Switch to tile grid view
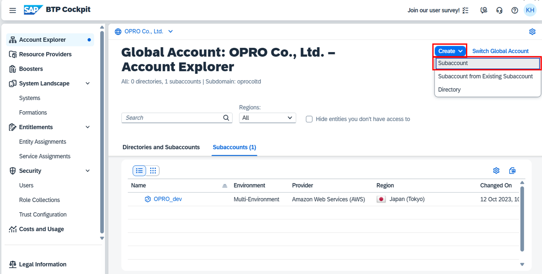This screenshot has width=542, height=274. tap(153, 171)
